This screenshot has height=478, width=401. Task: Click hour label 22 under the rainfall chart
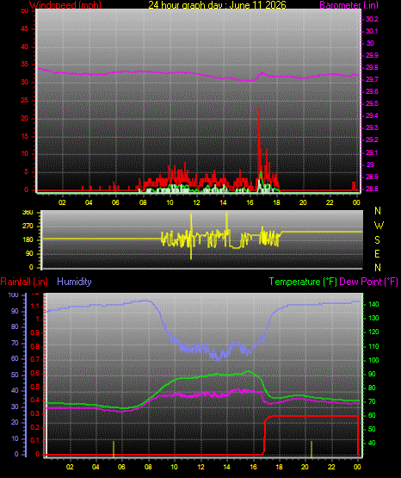click(331, 468)
